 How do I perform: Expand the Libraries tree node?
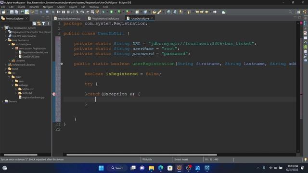tap(9, 61)
